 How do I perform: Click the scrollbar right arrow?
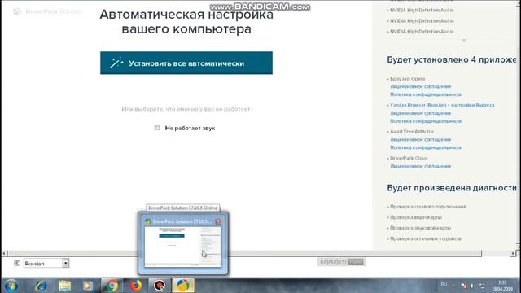[514, 253]
